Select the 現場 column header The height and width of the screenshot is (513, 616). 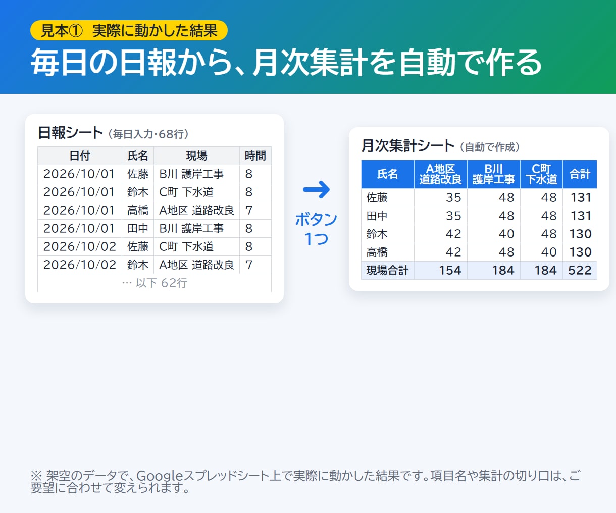(196, 156)
